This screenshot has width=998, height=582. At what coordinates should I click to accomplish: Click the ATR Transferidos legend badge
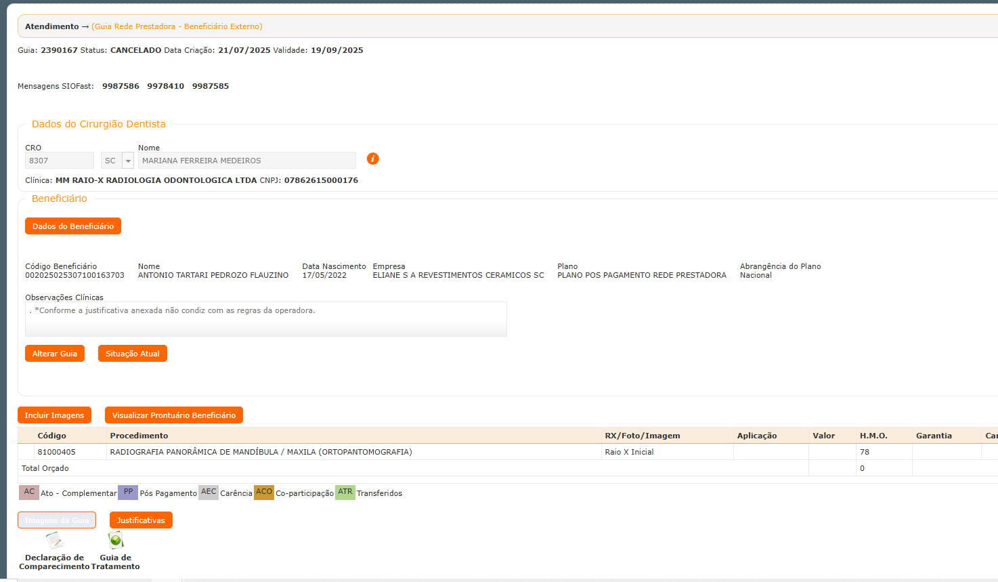point(345,493)
